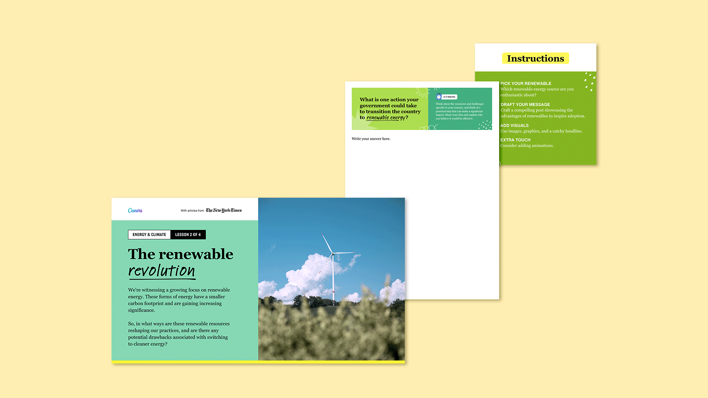Expand the EXTRA TOUCH section
This screenshot has width=708, height=398.
(x=516, y=140)
